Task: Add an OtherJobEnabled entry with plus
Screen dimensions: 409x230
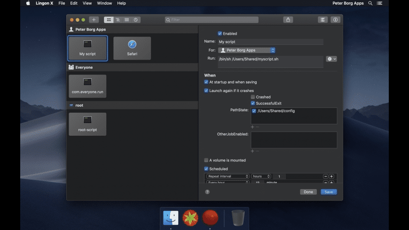Action: coord(252,151)
